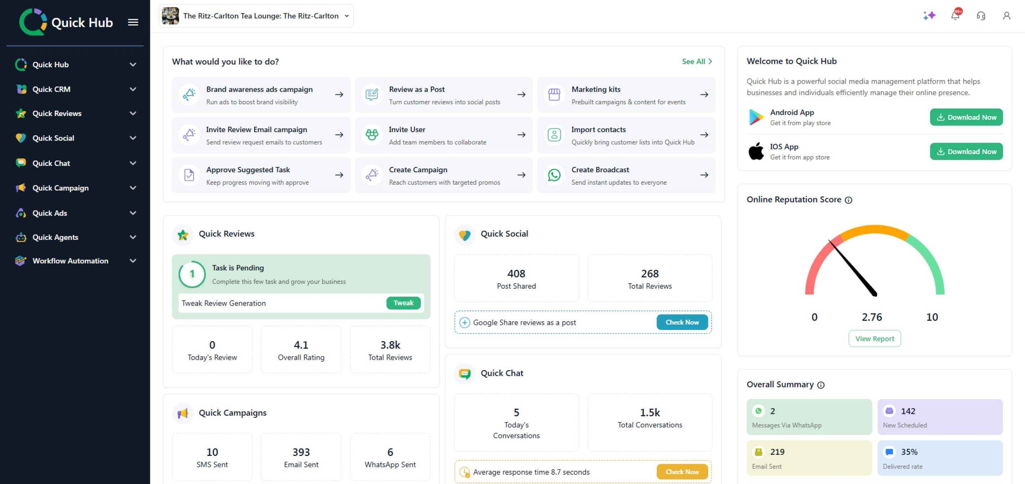
Task: Click the AI sparkle icon in header
Action: click(x=929, y=16)
